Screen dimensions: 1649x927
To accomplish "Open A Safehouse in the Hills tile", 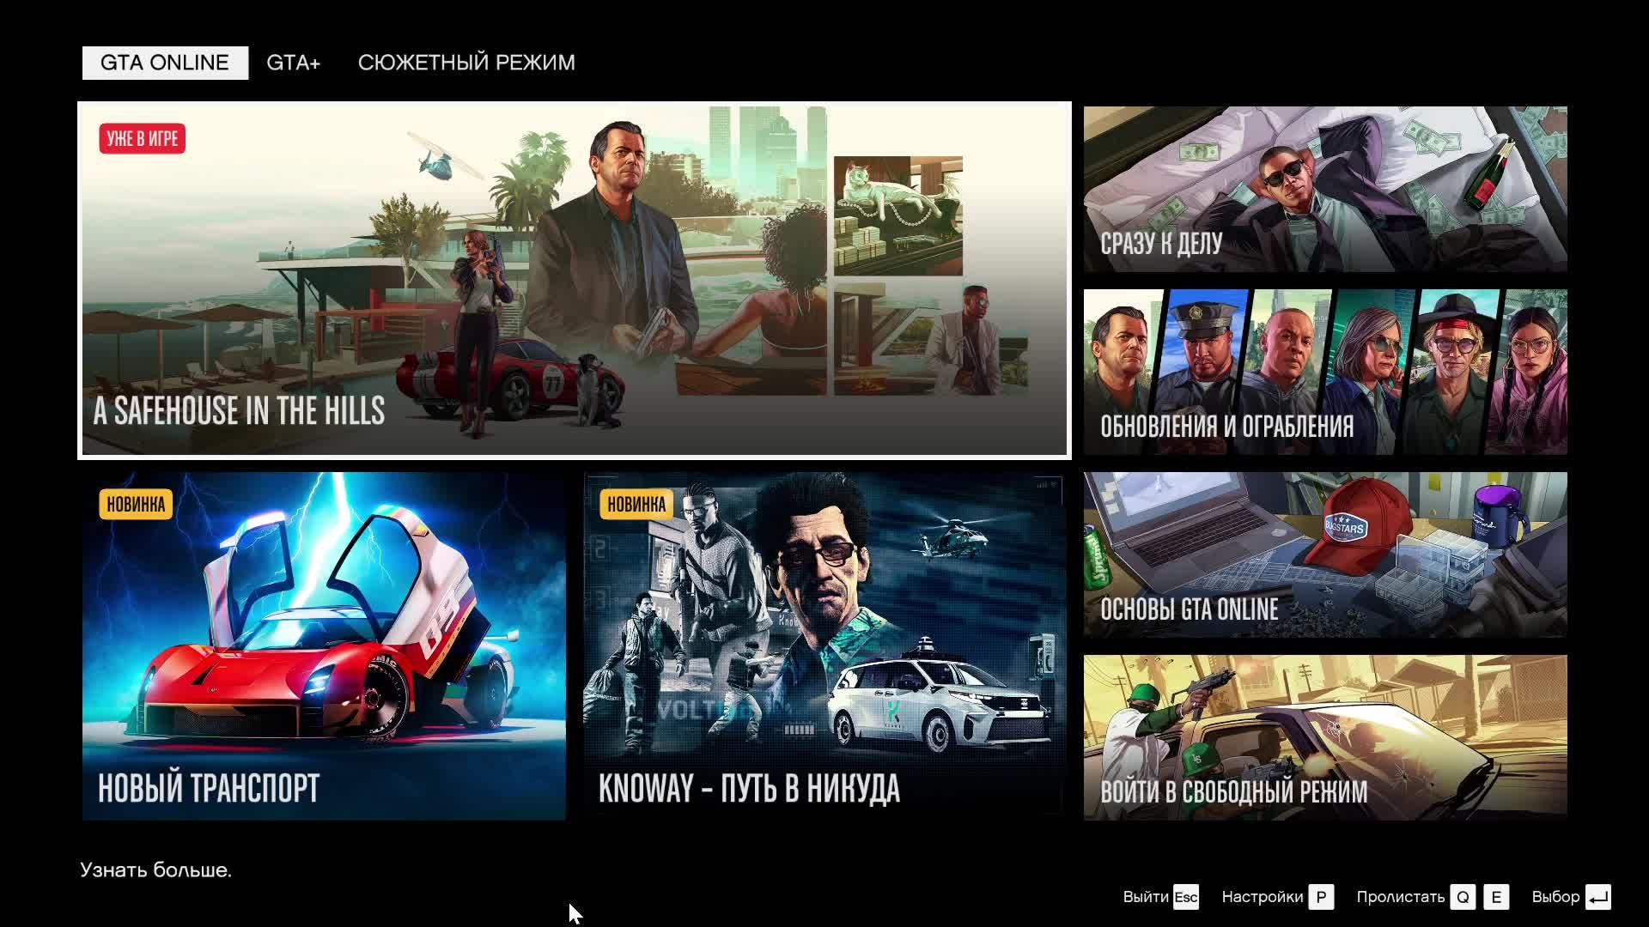I will coord(574,280).
